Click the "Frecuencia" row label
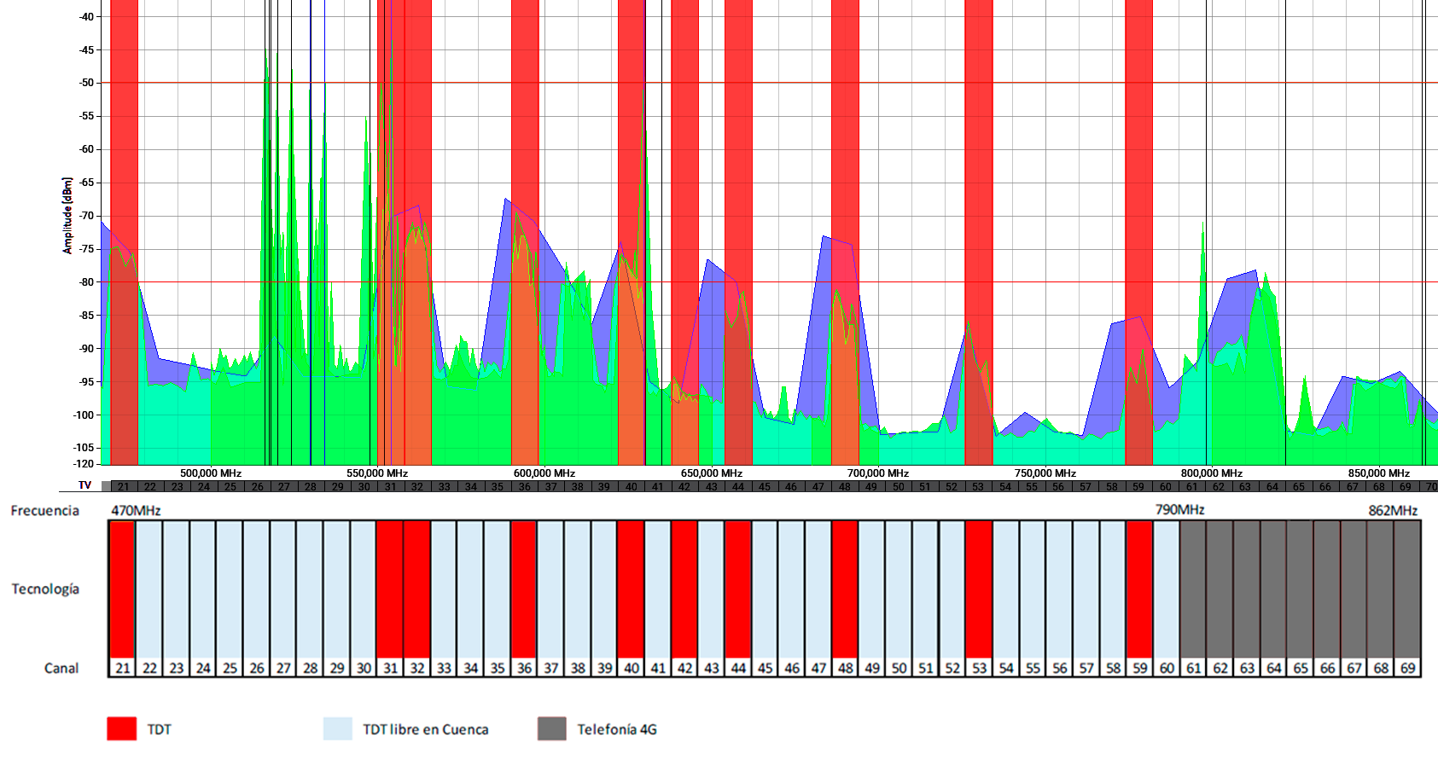This screenshot has width=1438, height=760. pos(44,510)
